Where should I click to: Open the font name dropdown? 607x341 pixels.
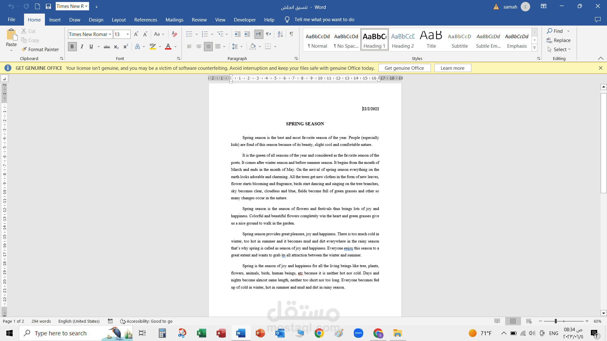tap(110, 34)
